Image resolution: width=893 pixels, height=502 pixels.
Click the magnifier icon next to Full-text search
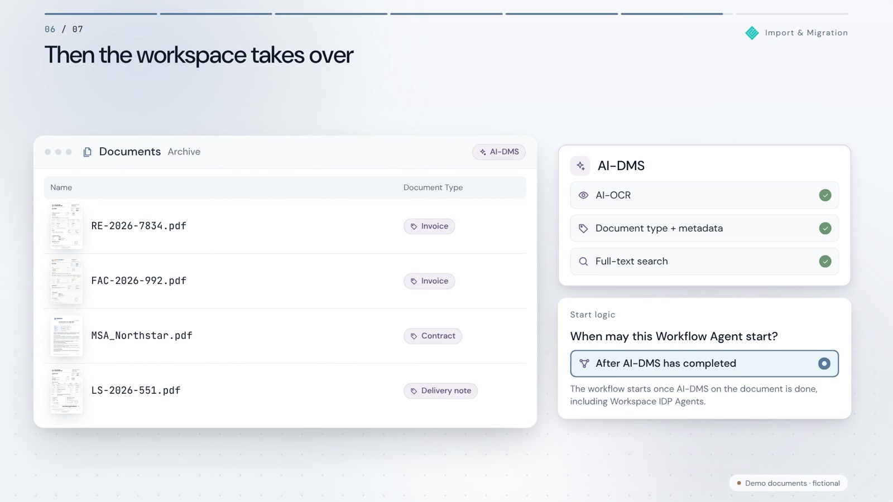[x=583, y=261]
